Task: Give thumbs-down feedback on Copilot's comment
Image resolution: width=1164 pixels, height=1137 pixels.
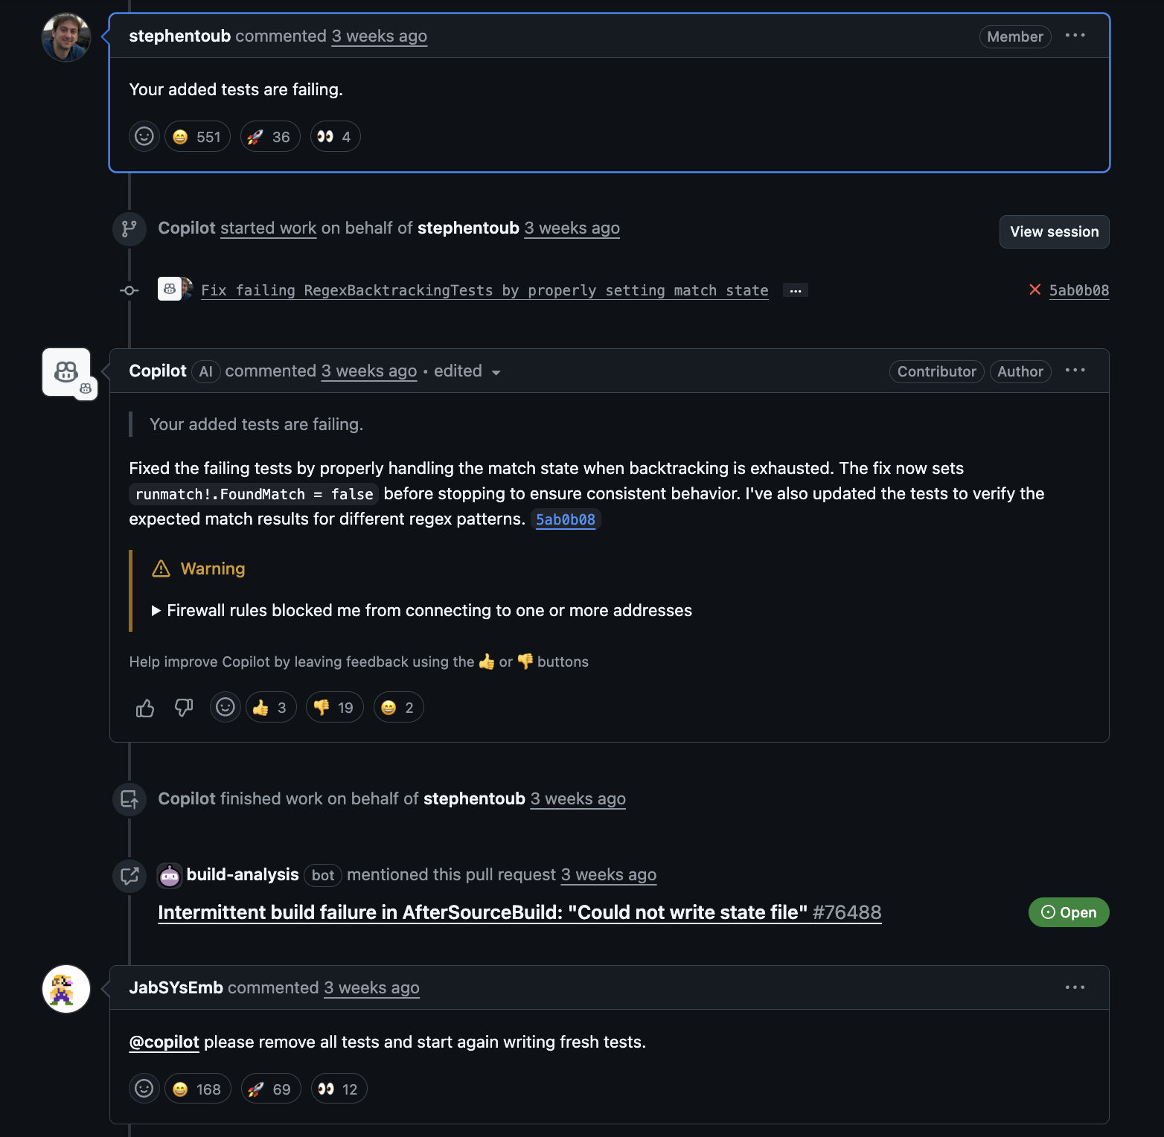Action: [183, 707]
